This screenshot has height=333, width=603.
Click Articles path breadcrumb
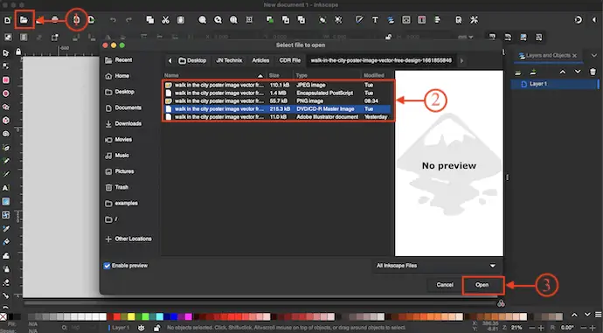tap(260, 61)
